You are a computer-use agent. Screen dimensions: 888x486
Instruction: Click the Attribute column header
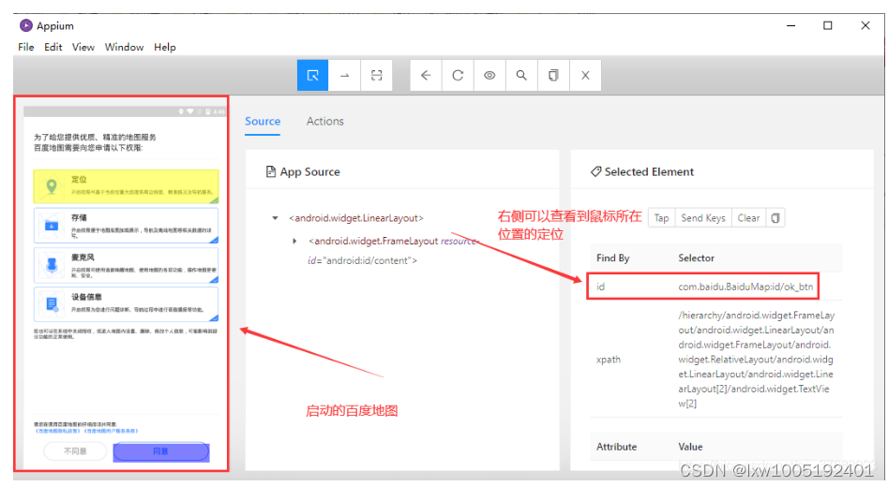[616, 447]
